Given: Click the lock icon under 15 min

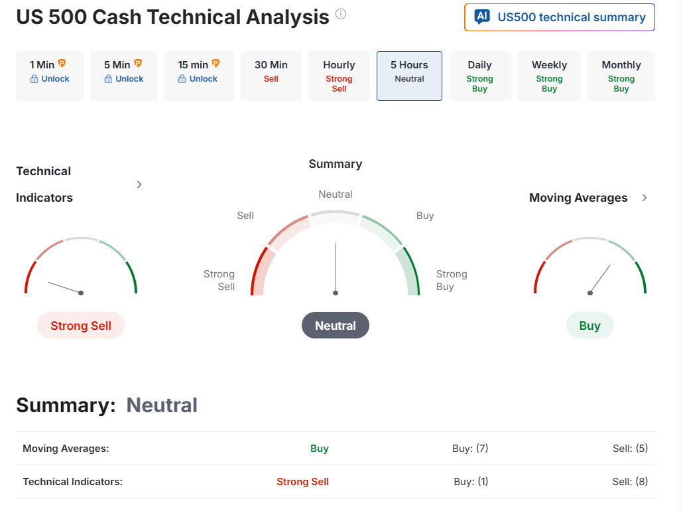Looking at the screenshot, I should tap(182, 79).
